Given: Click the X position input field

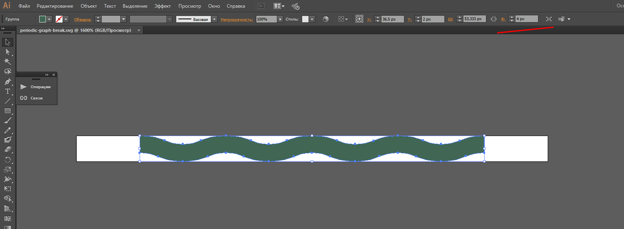Looking at the screenshot, I should (x=392, y=19).
